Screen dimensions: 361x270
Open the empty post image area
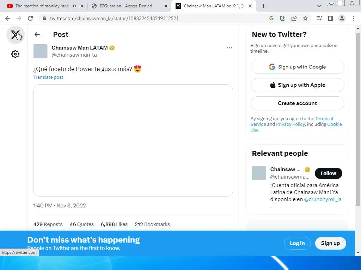point(133,140)
